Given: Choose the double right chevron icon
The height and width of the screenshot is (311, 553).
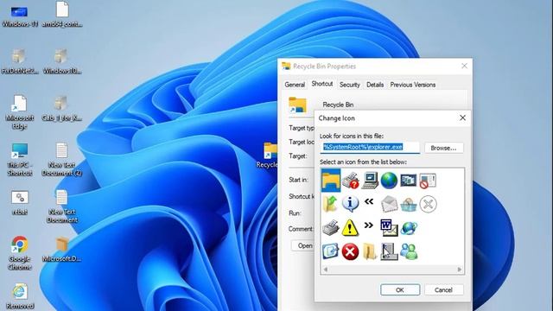Looking at the screenshot, I should pos(369,225).
